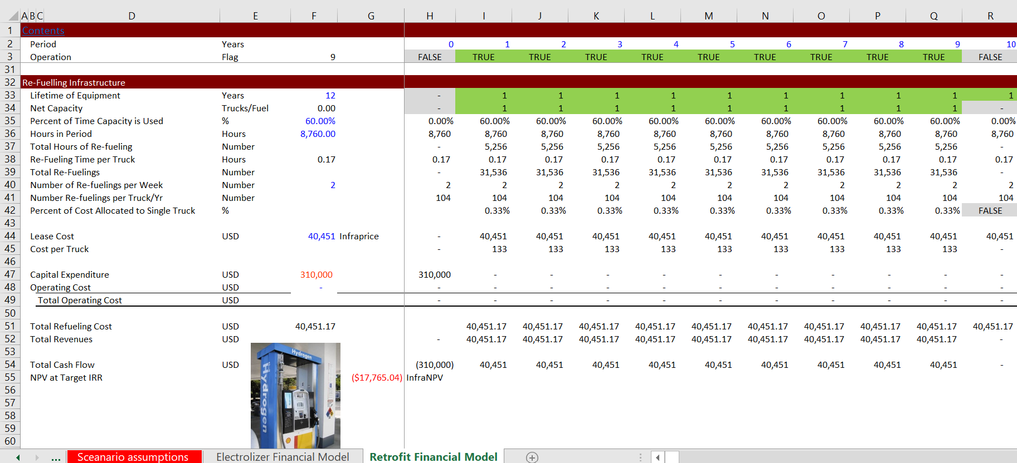Select column R header
The height and width of the screenshot is (463, 1017).
(990, 16)
